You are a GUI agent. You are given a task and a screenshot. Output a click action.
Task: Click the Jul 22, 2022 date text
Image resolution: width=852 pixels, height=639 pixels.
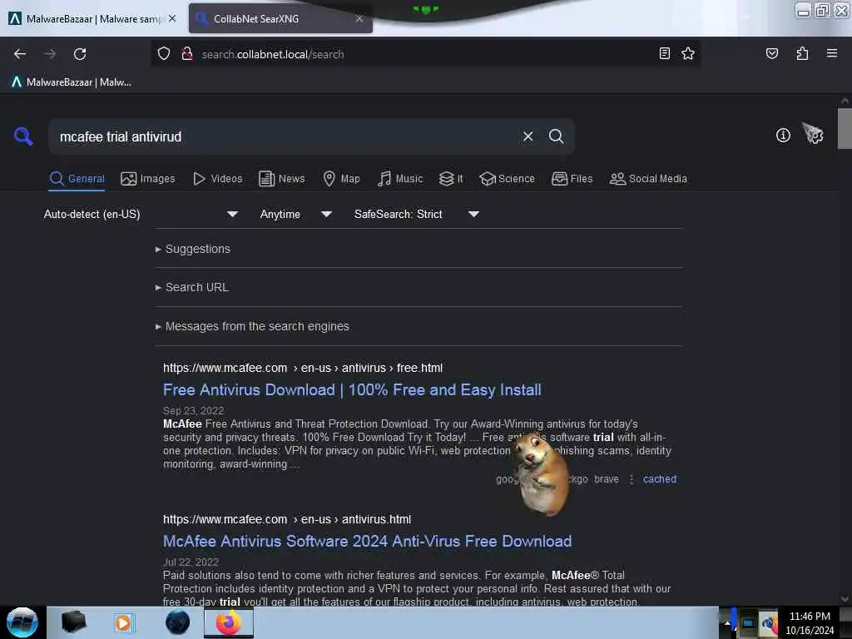pos(191,562)
